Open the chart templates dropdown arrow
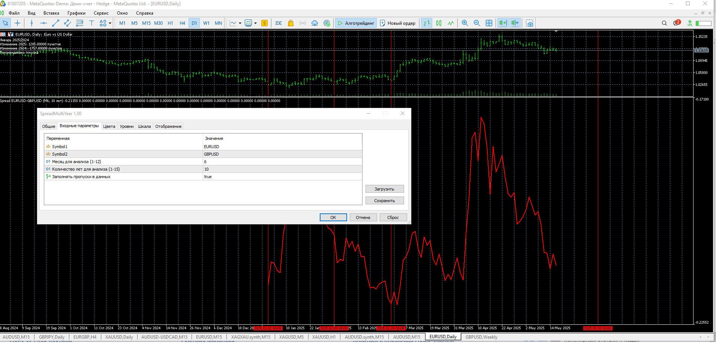This screenshot has height=348, width=716. point(256,23)
